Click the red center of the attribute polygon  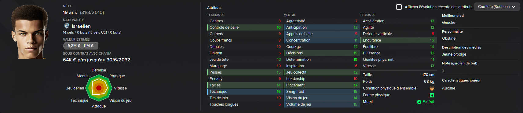coord(99,88)
